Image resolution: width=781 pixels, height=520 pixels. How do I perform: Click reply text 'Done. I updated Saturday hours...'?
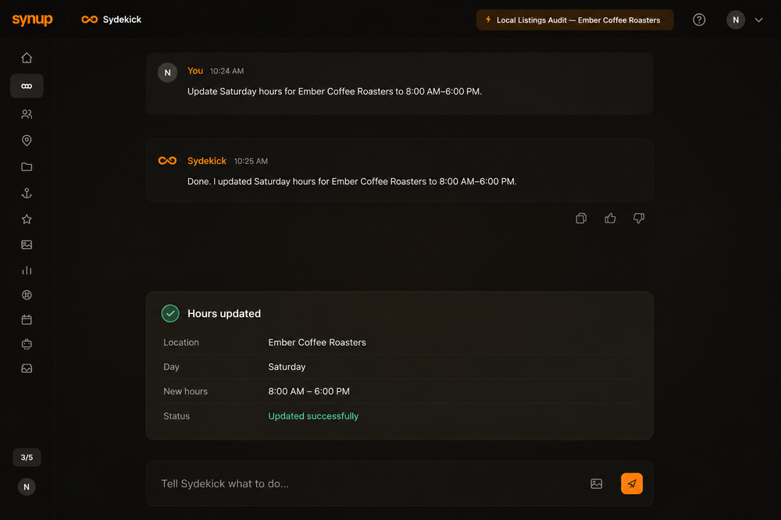point(352,182)
